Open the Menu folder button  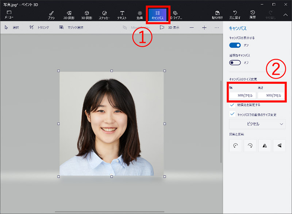click(x=9, y=15)
